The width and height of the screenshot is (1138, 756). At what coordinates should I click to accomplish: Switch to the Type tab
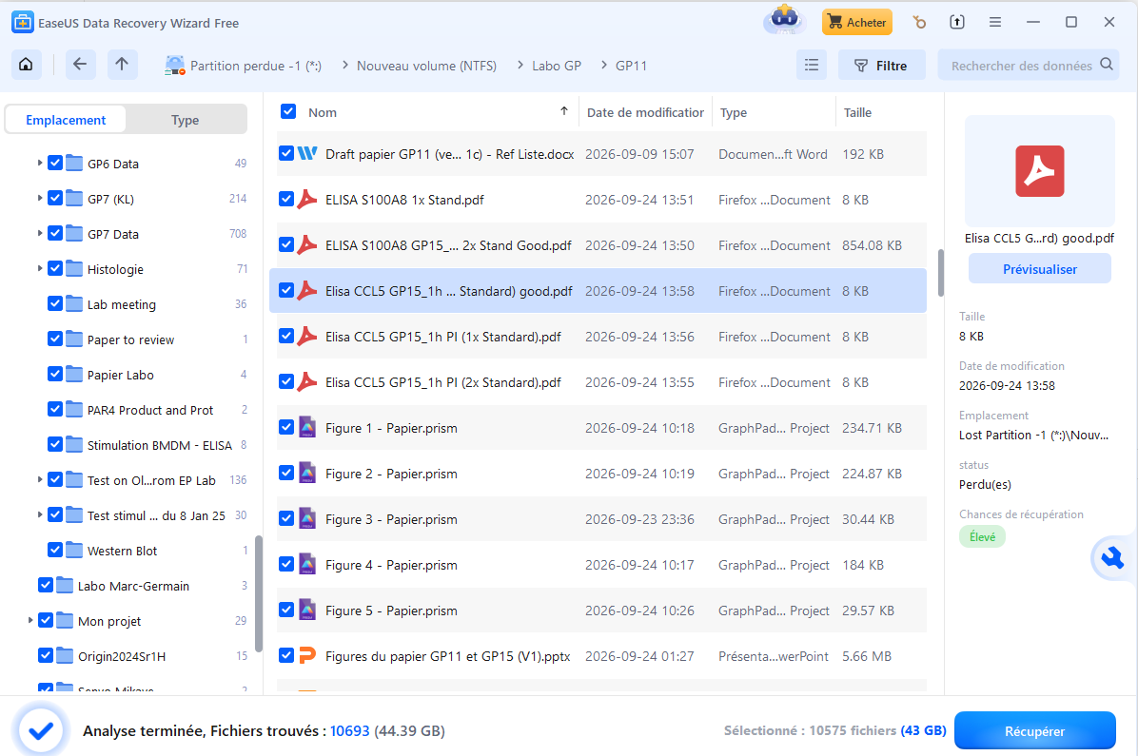click(x=186, y=120)
